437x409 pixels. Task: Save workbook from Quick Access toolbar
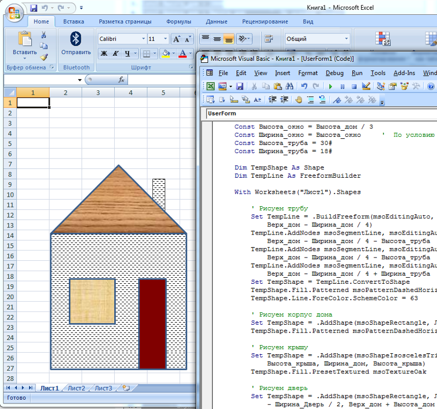pos(33,8)
